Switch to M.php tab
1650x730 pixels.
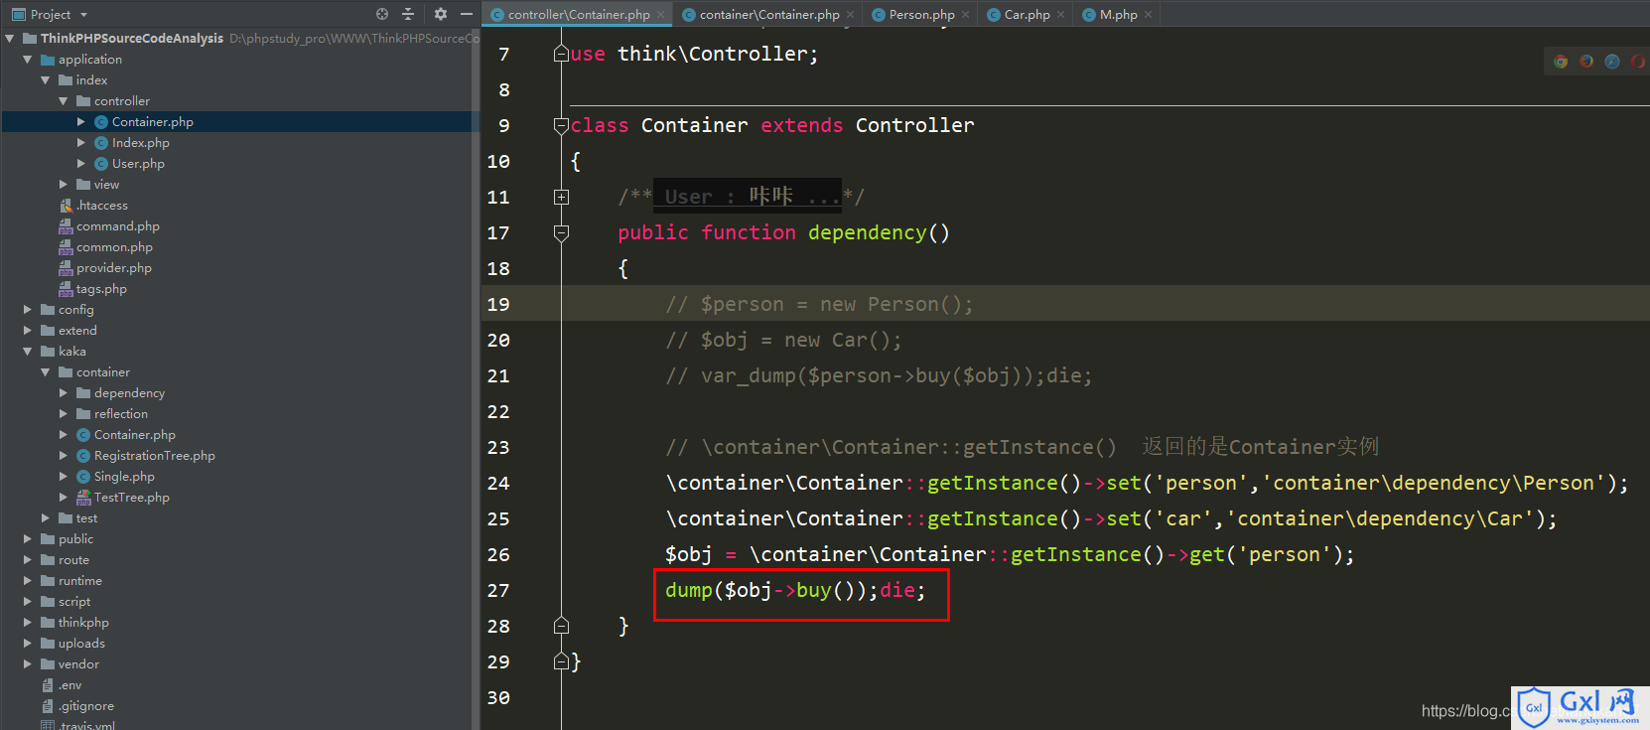click(x=1118, y=15)
